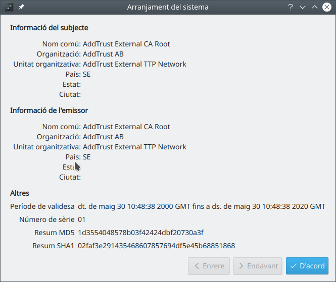Select the serial number value 01
The height and width of the screenshot is (282, 336).
tap(82, 219)
